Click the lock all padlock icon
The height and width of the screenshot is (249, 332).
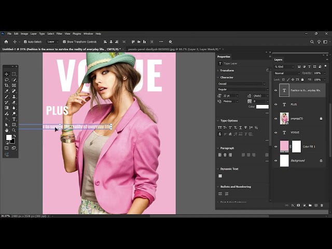point(302,79)
